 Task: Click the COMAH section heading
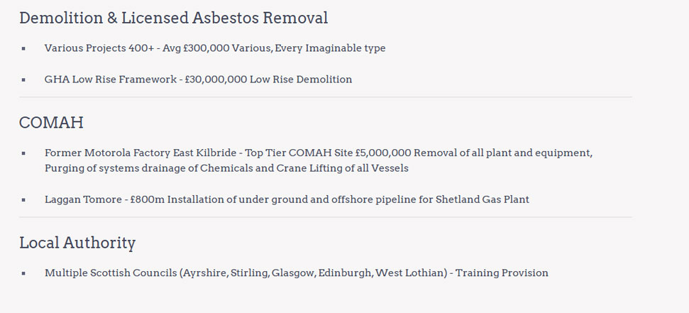point(51,123)
